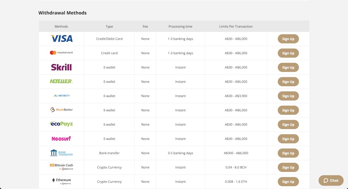Select the ecoPayz logo

tap(61, 124)
